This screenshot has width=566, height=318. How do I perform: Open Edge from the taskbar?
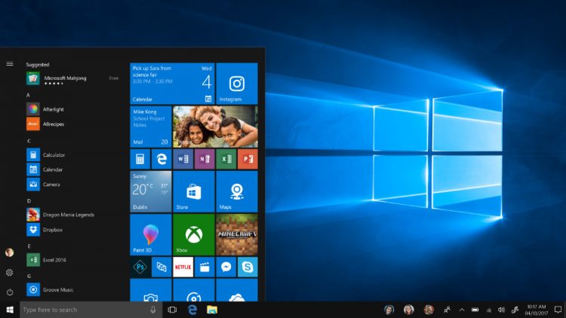coord(192,310)
